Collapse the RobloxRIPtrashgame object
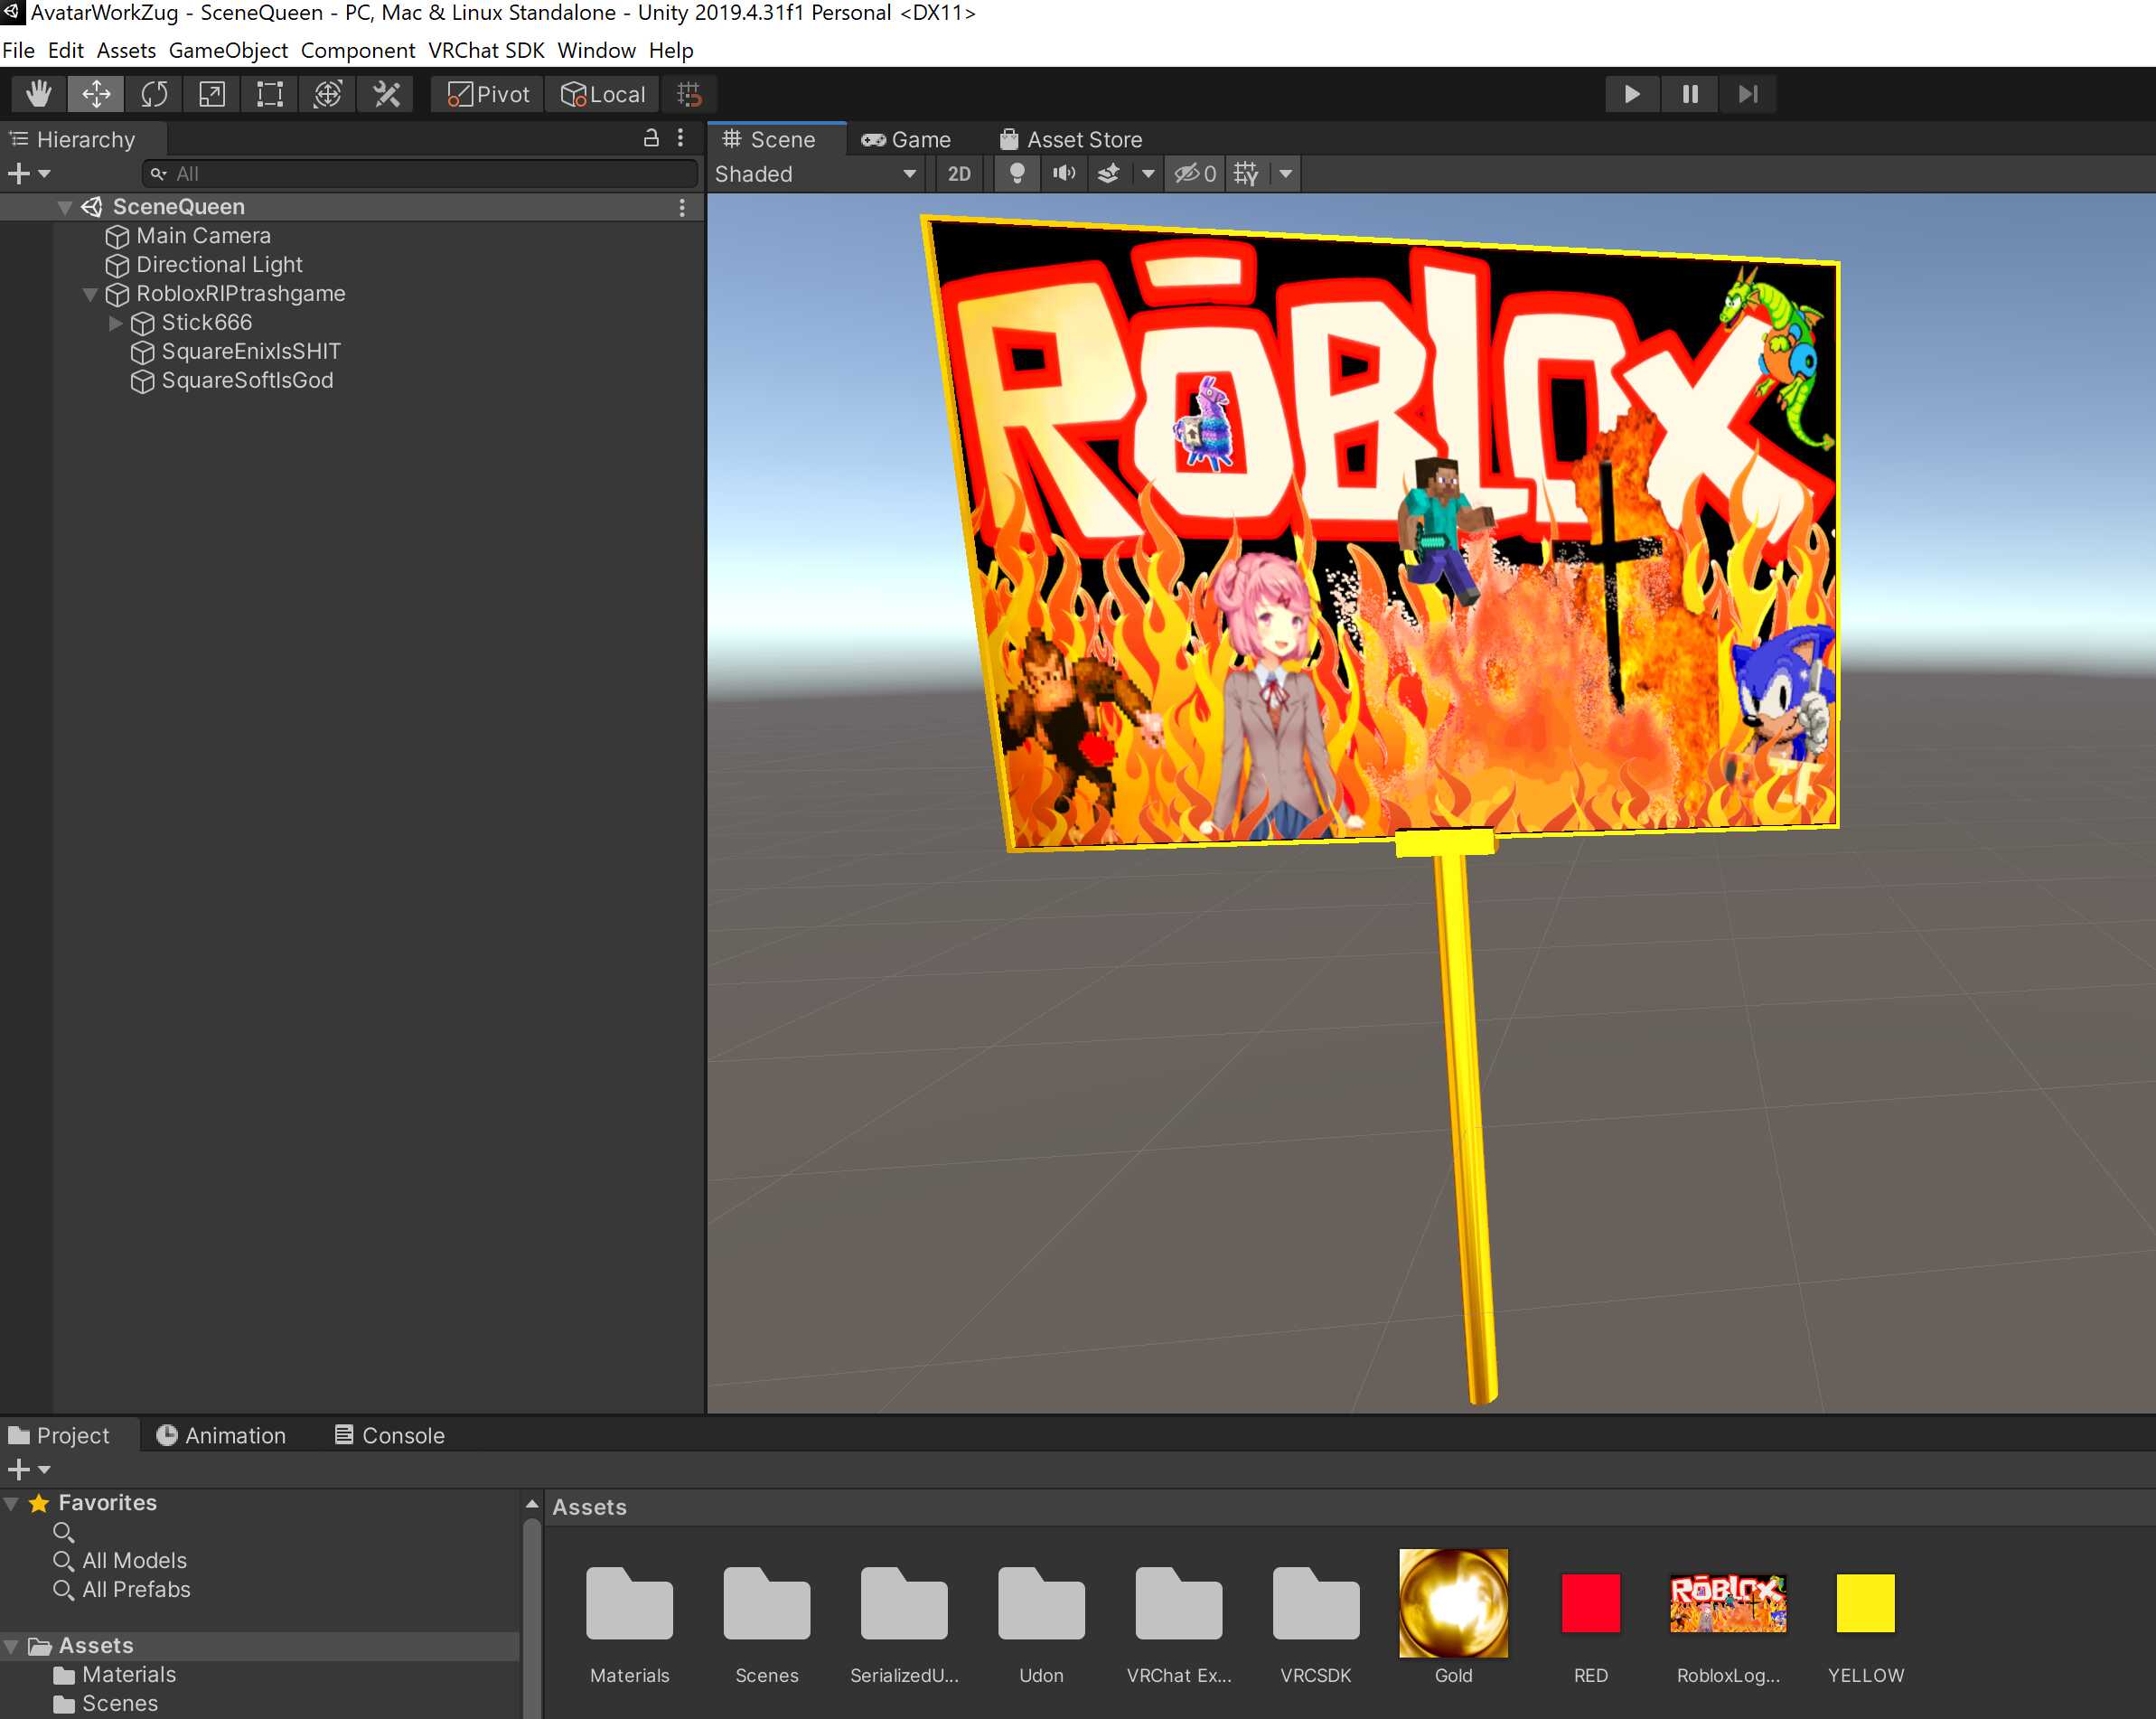The image size is (2156, 1719). [90, 294]
